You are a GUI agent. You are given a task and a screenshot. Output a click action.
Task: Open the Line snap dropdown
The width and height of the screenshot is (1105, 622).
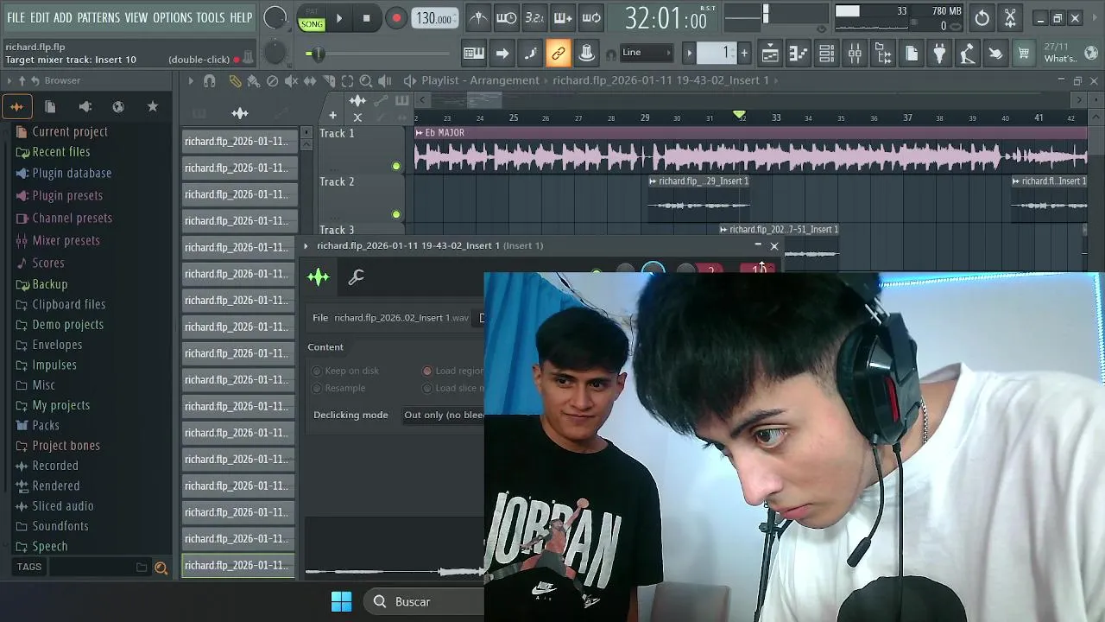tap(646, 53)
